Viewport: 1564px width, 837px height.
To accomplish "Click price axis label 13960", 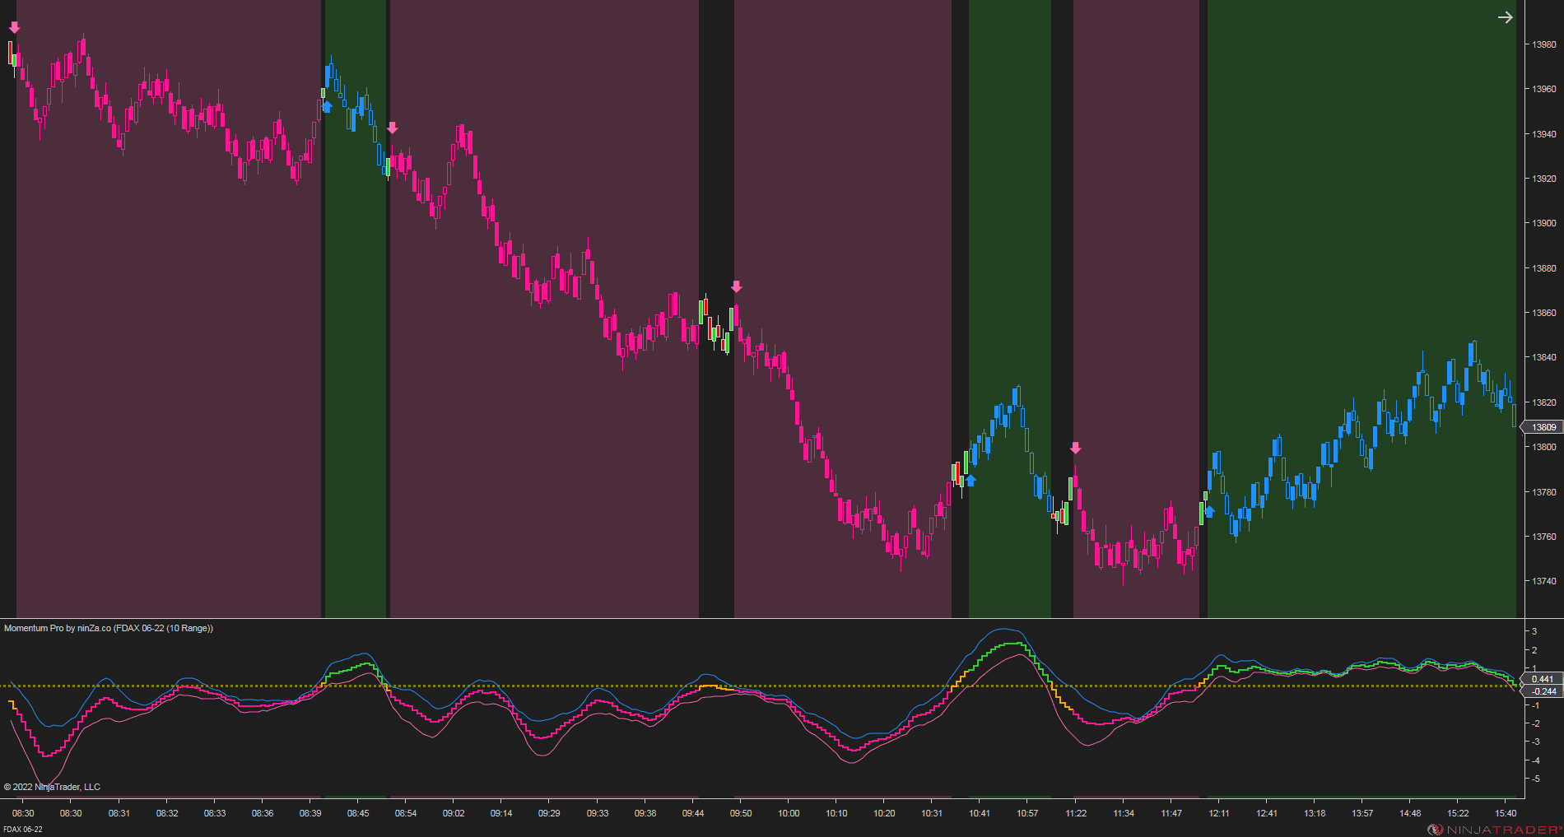I will point(1544,89).
